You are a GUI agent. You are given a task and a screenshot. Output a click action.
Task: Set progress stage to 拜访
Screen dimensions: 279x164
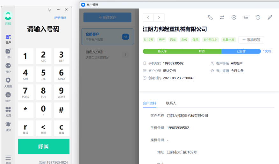pos(202,51)
